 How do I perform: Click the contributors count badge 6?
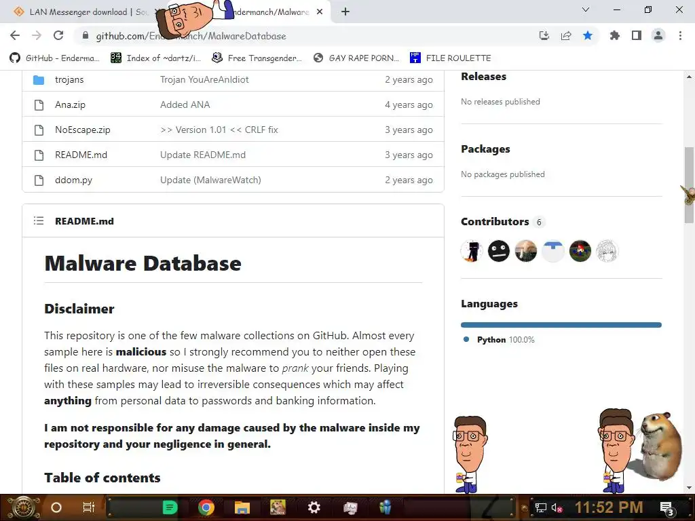tap(539, 222)
